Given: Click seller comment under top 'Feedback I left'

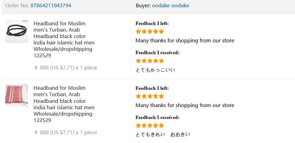Looking at the screenshot, I should click(185, 40).
